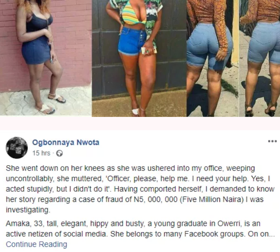Screen dimensions: 280x252
Task: Click the white sandals in first photo
Action: [x=52, y=103]
